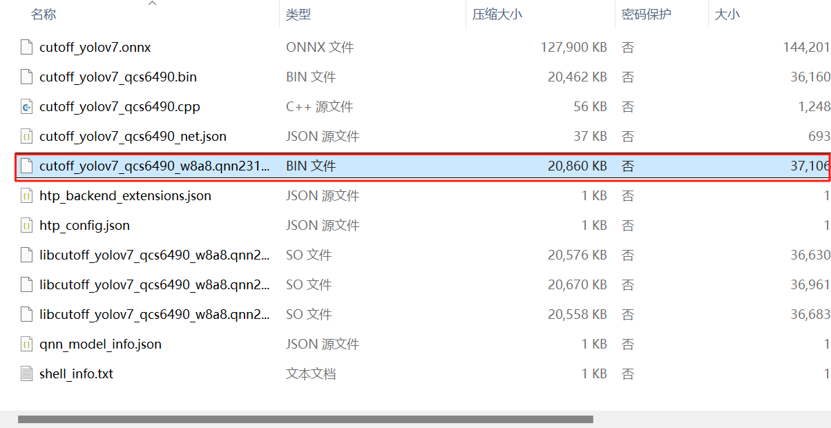Click the 'C++ 源文件' type cell
The height and width of the screenshot is (428, 831).
pyautogui.click(x=319, y=107)
